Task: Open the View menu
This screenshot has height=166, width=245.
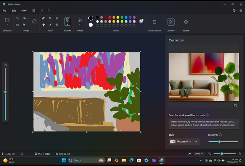Action: click(24, 11)
